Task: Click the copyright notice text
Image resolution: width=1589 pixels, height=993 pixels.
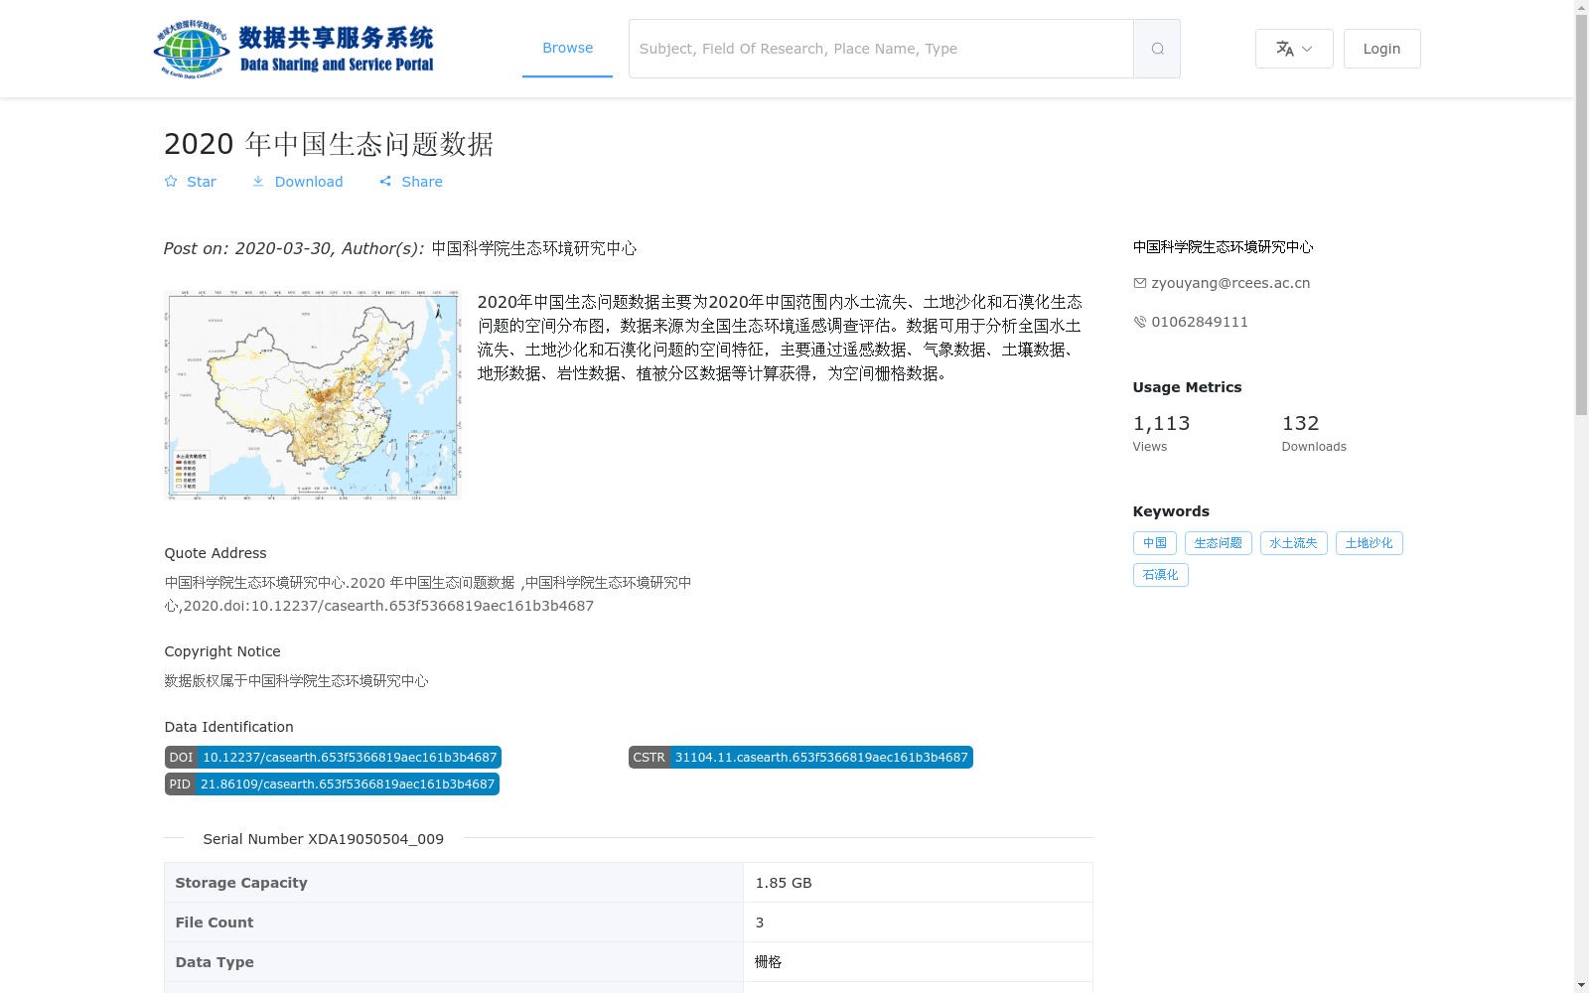Action: [x=296, y=681]
